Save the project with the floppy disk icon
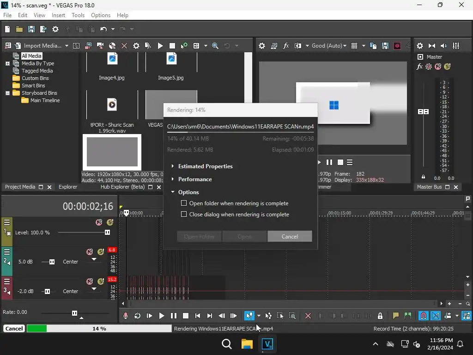This screenshot has height=355, width=473. [31, 29]
